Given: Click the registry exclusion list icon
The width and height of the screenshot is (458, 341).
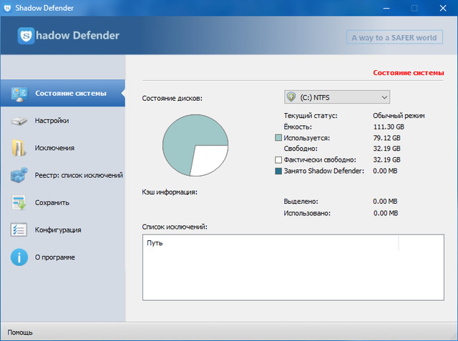Looking at the screenshot, I should coord(19,175).
